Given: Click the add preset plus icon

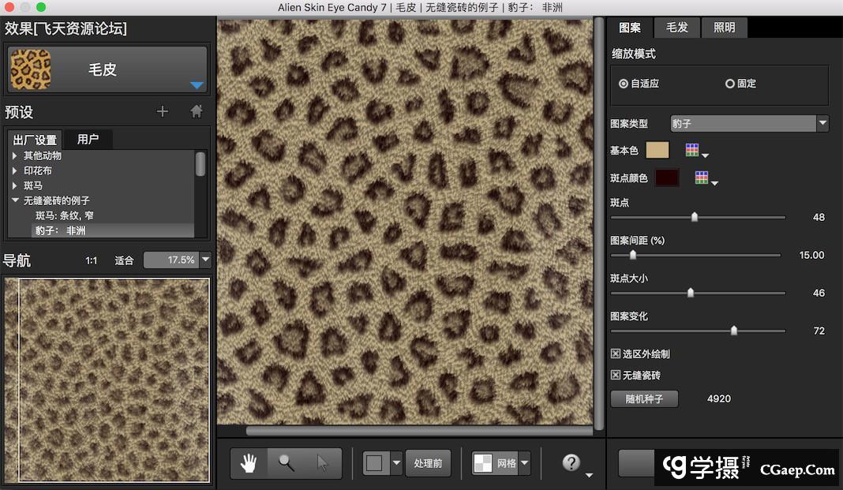Looking at the screenshot, I should point(163,112).
